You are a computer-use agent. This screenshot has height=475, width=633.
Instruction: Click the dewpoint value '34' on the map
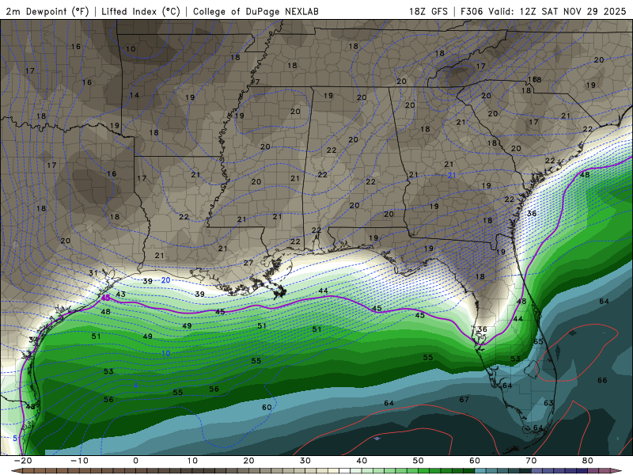tap(33, 340)
